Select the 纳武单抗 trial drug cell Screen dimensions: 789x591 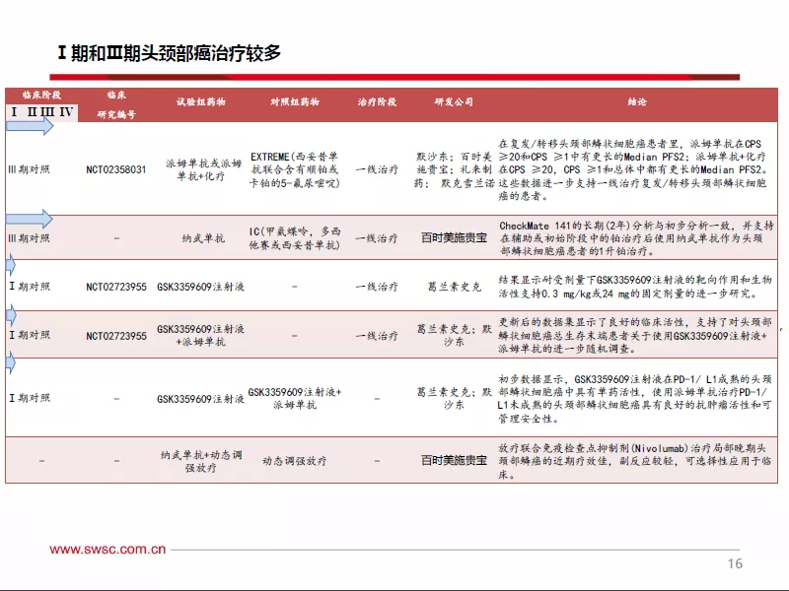point(203,238)
